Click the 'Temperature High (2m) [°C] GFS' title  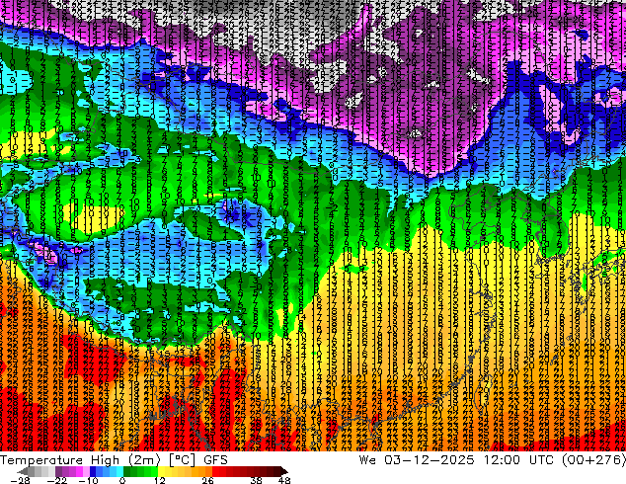coord(114,459)
